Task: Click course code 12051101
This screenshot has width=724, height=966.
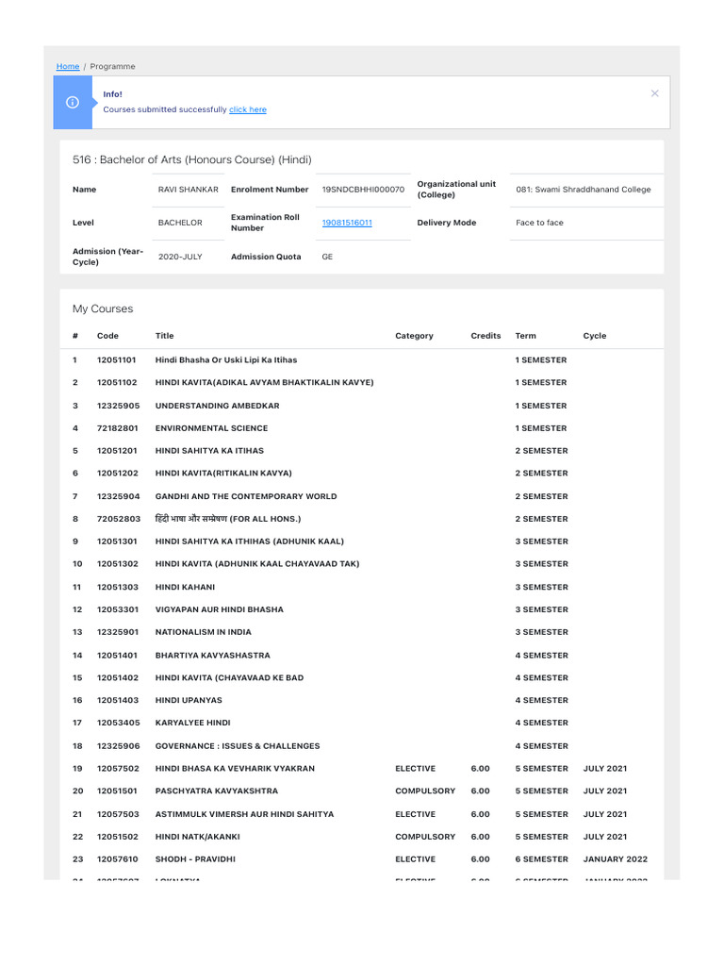Action: point(116,360)
